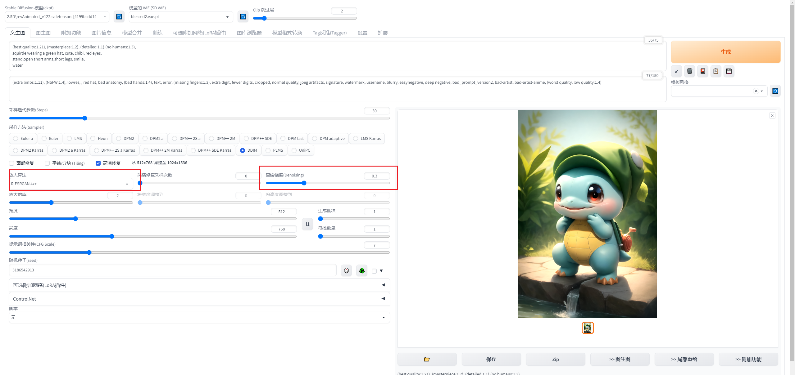Refresh the Stable Diffusion checkpoint list
Image resolution: width=795 pixels, height=375 pixels.
(x=119, y=16)
